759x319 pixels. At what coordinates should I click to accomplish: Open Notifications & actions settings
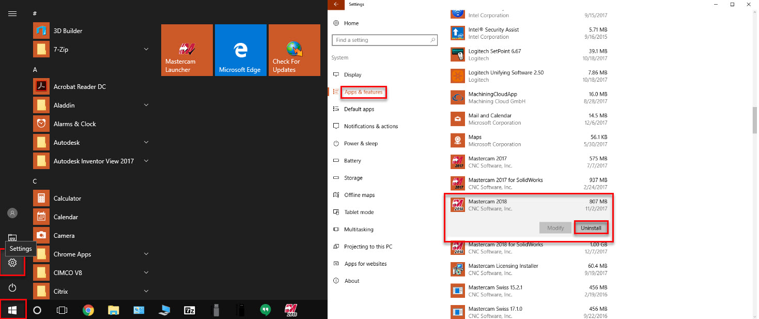[x=365, y=126]
